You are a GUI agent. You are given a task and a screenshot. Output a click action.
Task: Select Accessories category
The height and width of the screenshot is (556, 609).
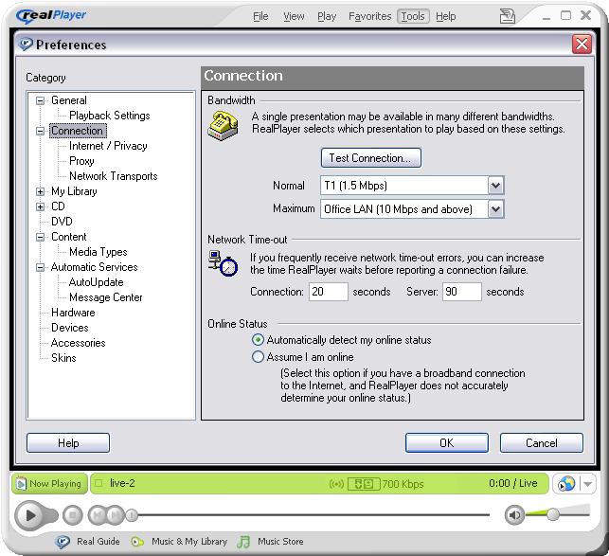[x=78, y=343]
